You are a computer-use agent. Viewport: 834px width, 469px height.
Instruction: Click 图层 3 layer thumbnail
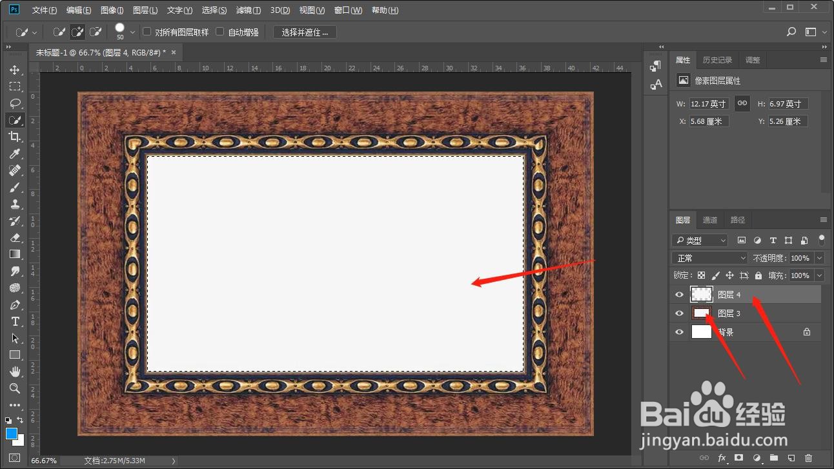(x=702, y=314)
